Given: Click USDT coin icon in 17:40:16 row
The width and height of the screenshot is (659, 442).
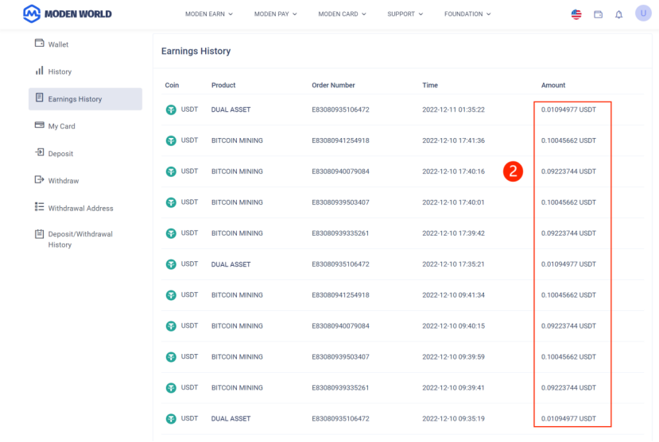Looking at the screenshot, I should (x=171, y=171).
